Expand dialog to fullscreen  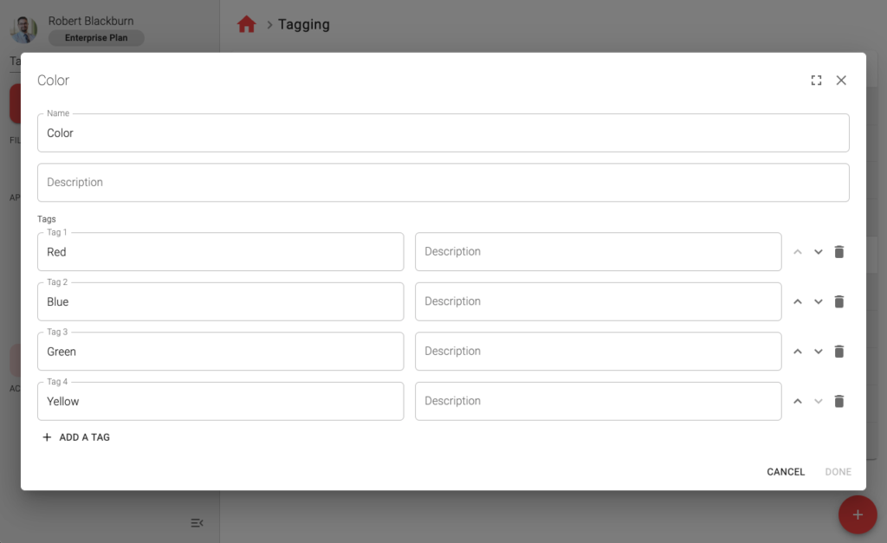point(816,81)
